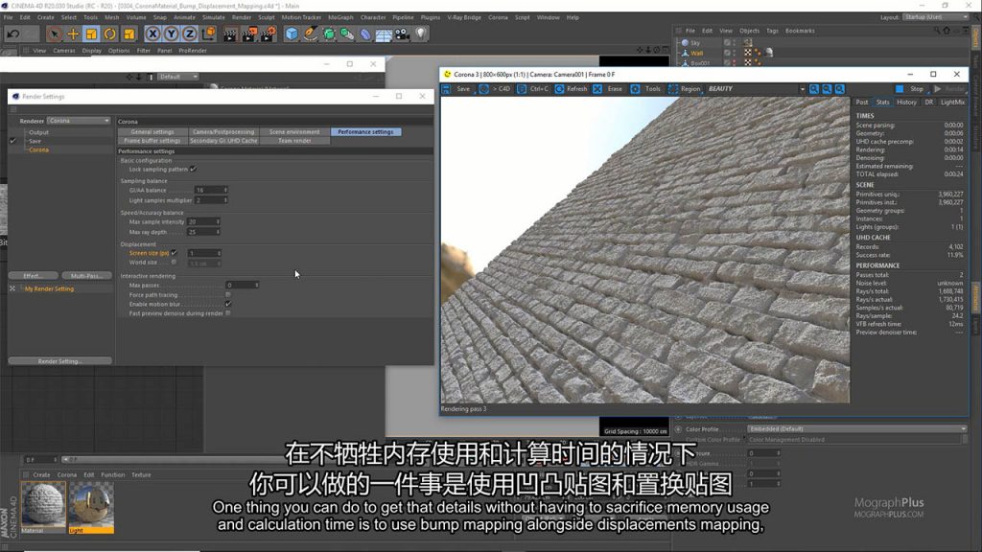Open the MoGraph menu
The width and height of the screenshot is (982, 552).
(340, 17)
